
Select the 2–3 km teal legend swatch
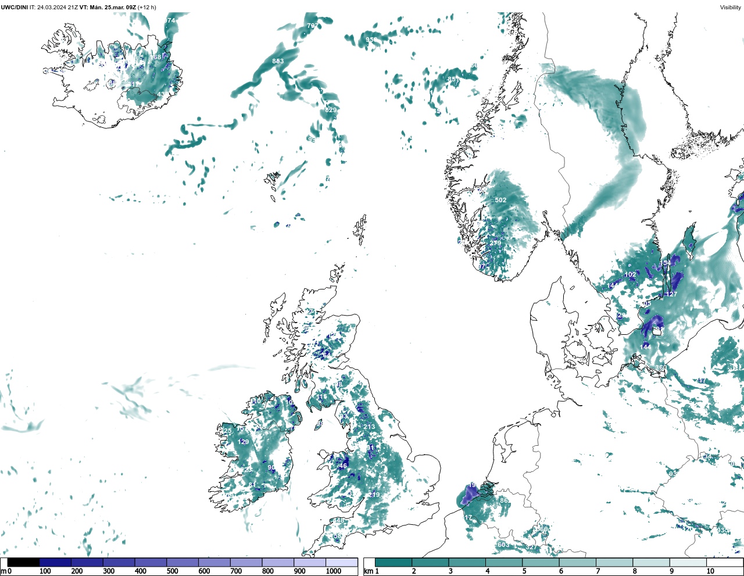click(x=430, y=562)
